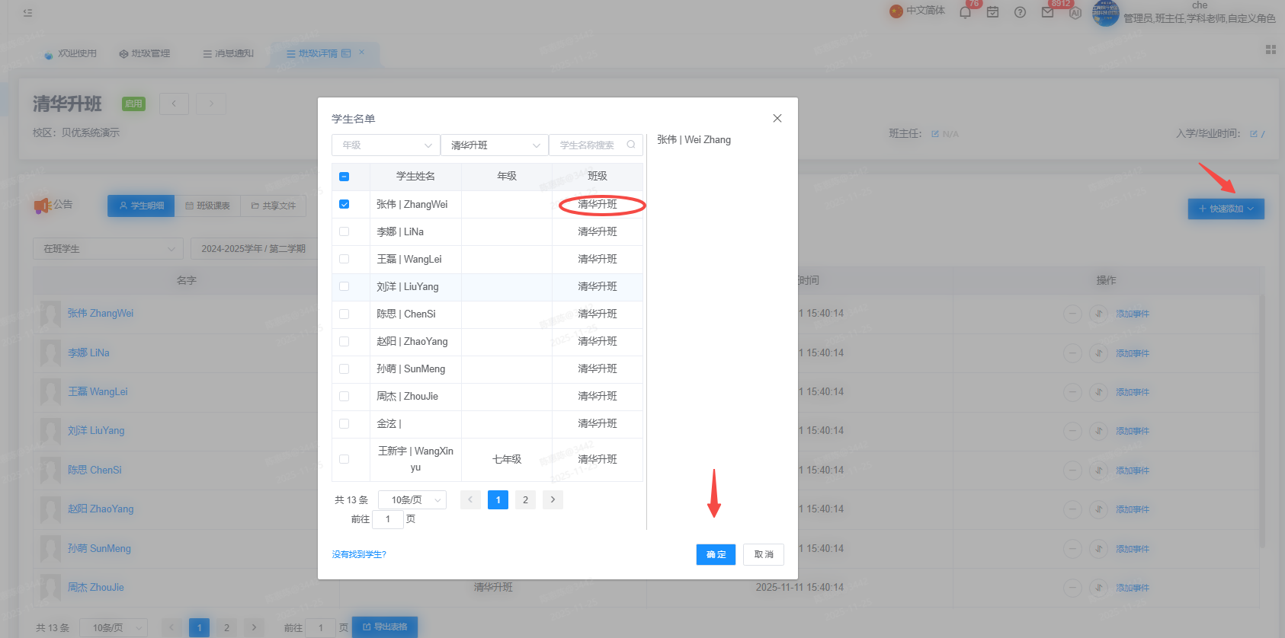Collapse the sidebar menu toggle icon
Image resolution: width=1285 pixels, height=638 pixels.
pos(27,12)
